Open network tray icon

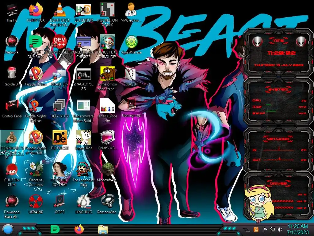coord(273,229)
